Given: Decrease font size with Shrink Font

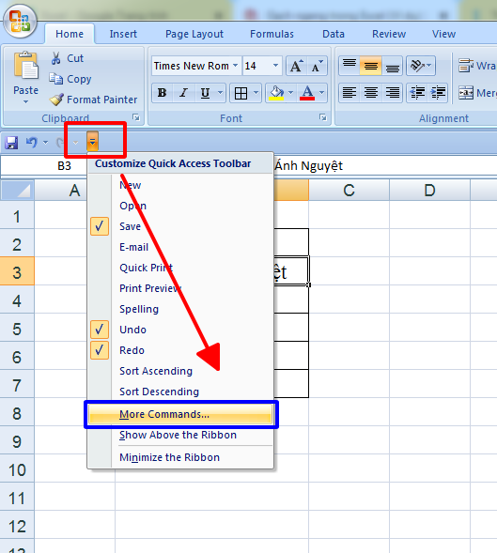Looking at the screenshot, I should 317,66.
